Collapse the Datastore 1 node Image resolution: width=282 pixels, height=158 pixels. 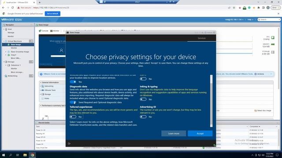[x=6, y=65]
